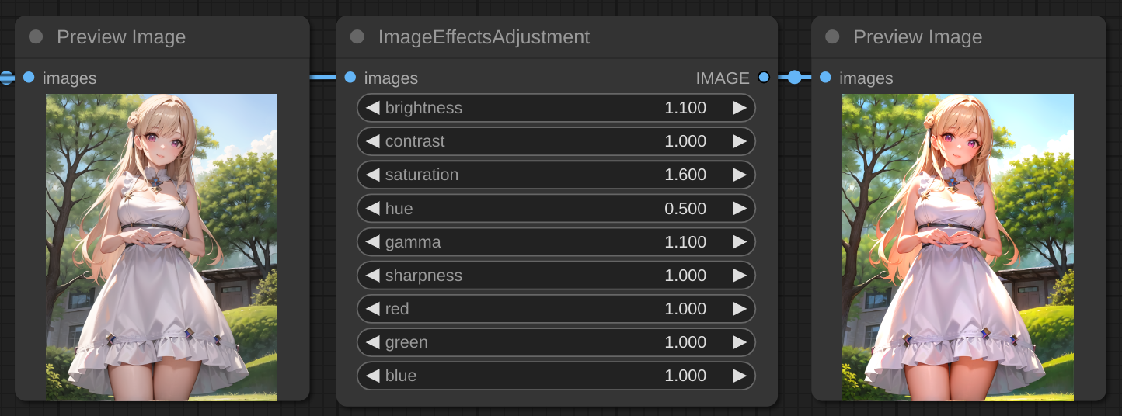The width and height of the screenshot is (1122, 416).
Task: Click the images input socket of left preview
Action: [x=29, y=78]
